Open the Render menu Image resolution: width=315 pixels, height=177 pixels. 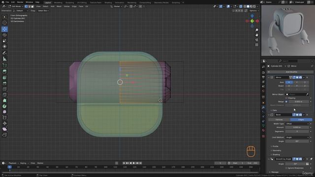pos(20,2)
